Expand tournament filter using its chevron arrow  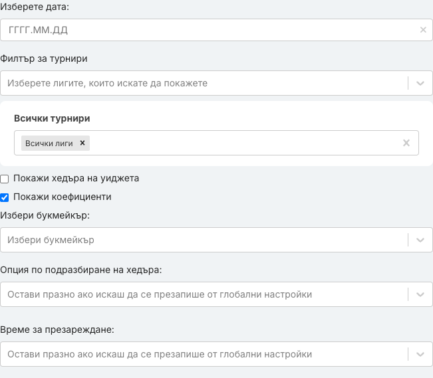[x=420, y=83]
